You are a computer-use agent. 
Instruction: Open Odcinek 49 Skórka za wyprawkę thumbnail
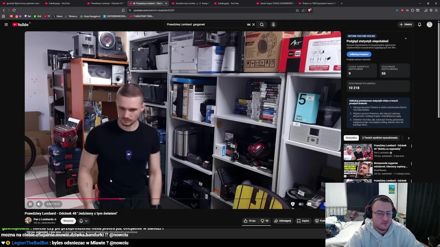pyautogui.click(x=358, y=152)
